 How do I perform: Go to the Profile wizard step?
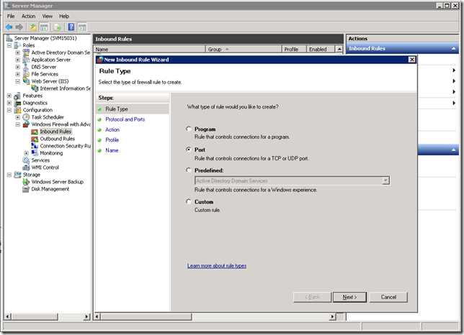click(x=112, y=140)
